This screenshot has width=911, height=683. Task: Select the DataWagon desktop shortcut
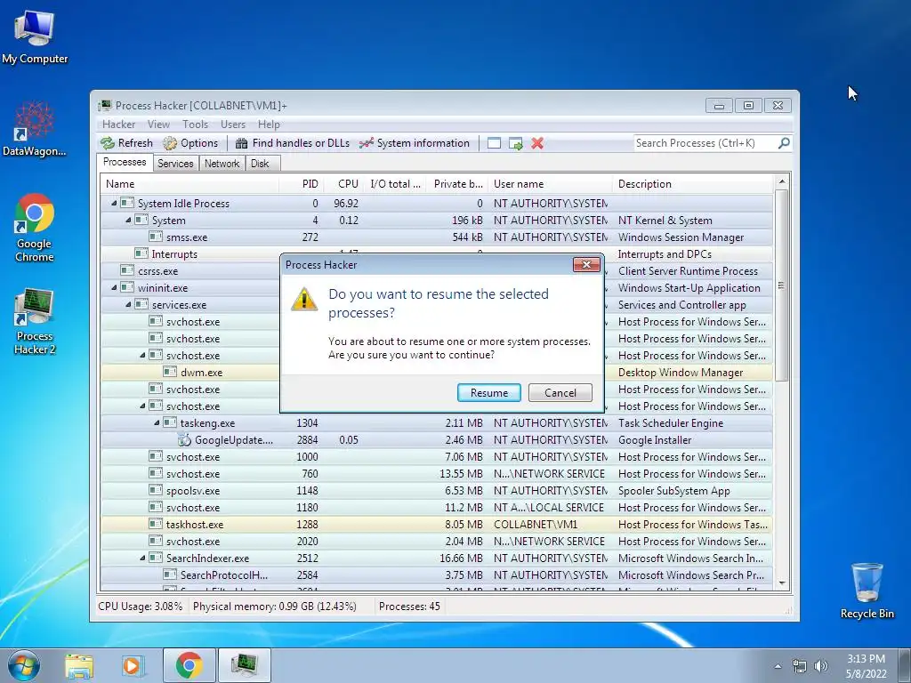35,129
